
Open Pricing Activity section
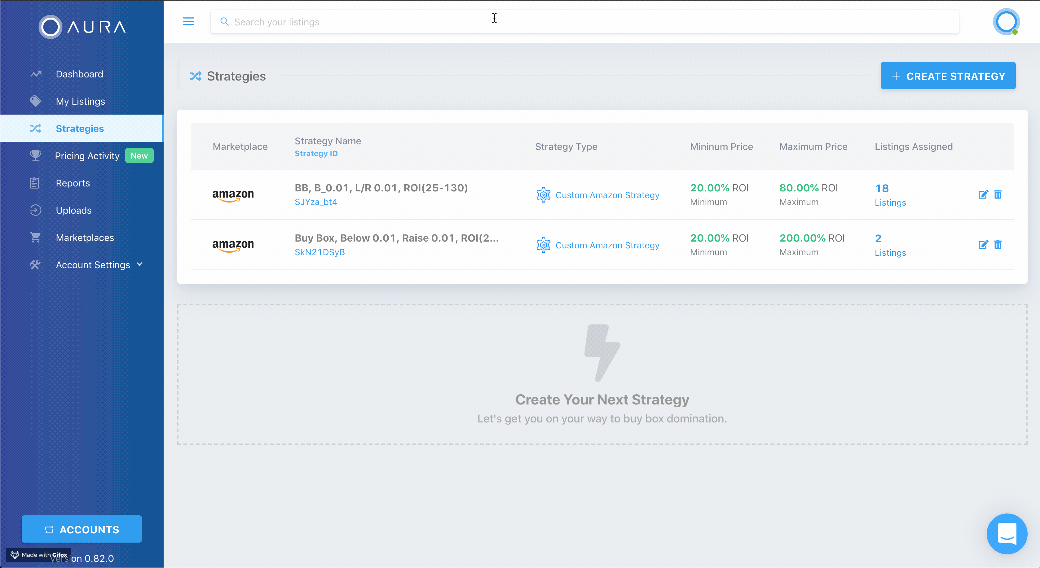(x=87, y=156)
